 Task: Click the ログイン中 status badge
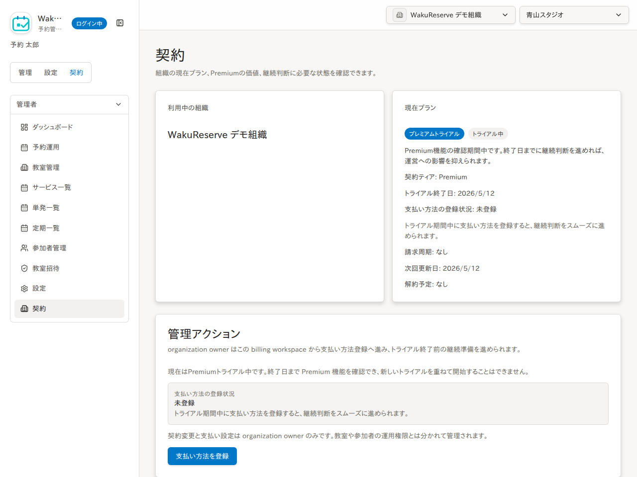89,23
